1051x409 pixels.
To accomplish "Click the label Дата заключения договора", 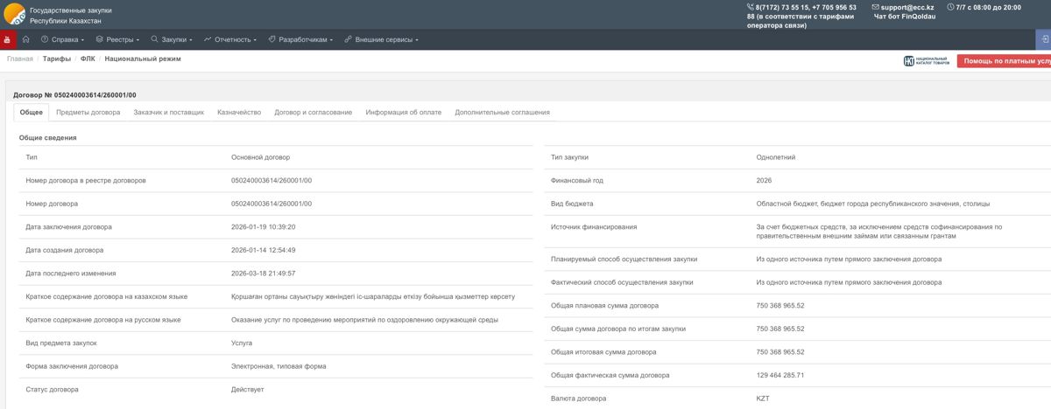I will (x=69, y=226).
